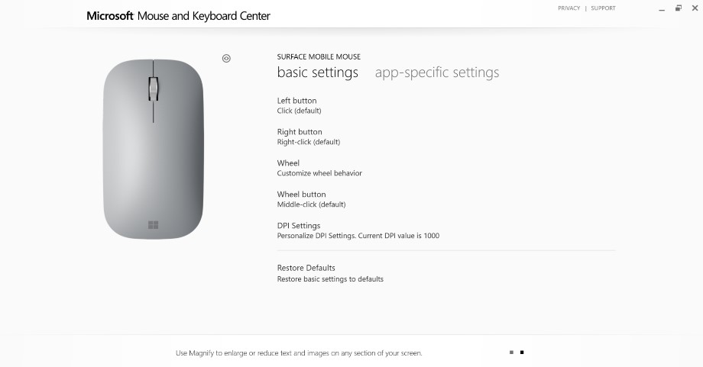Open Wheel to customize wheel behavior

click(319, 169)
